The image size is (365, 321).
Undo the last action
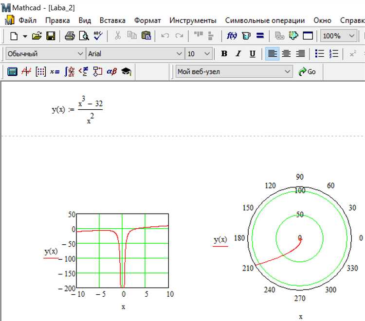tap(165, 35)
